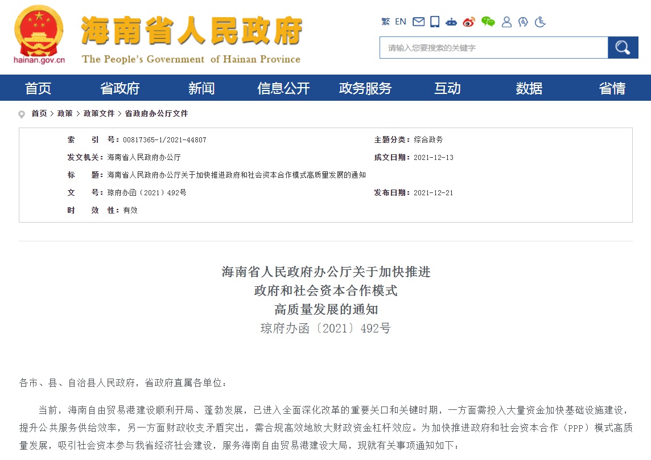
Task: Select 数据 in the main navigation
Action: (x=529, y=88)
